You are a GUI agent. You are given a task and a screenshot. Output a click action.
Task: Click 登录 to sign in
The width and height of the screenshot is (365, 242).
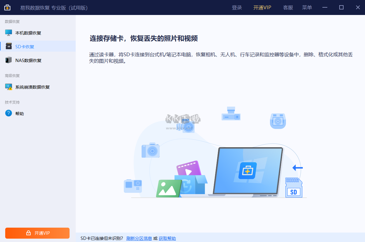click(x=237, y=8)
